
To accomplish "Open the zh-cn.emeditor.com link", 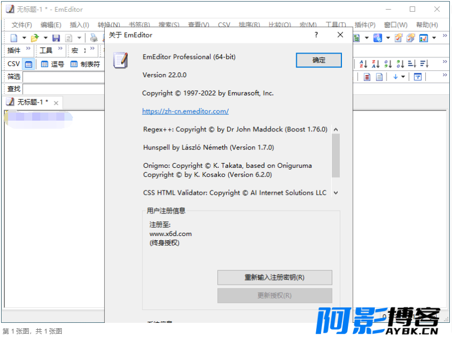I will coord(185,111).
